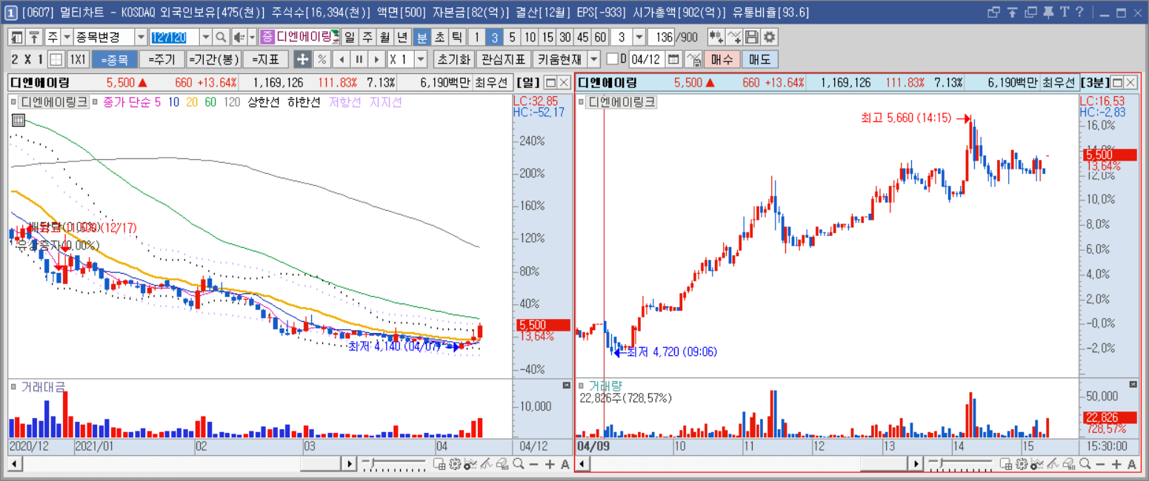Click the gear icon under right chart
Viewport: 1149px width, 481px height.
[1022, 464]
